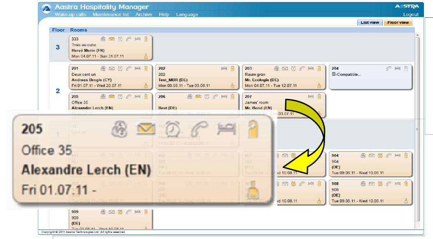
Task: Click the door hanger icon in room 206
Action: pyautogui.click(x=233, y=96)
